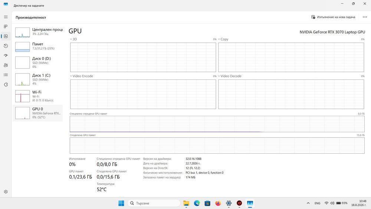Open the Wi-Fi network tray icon
371x209 pixels.
click(326, 203)
